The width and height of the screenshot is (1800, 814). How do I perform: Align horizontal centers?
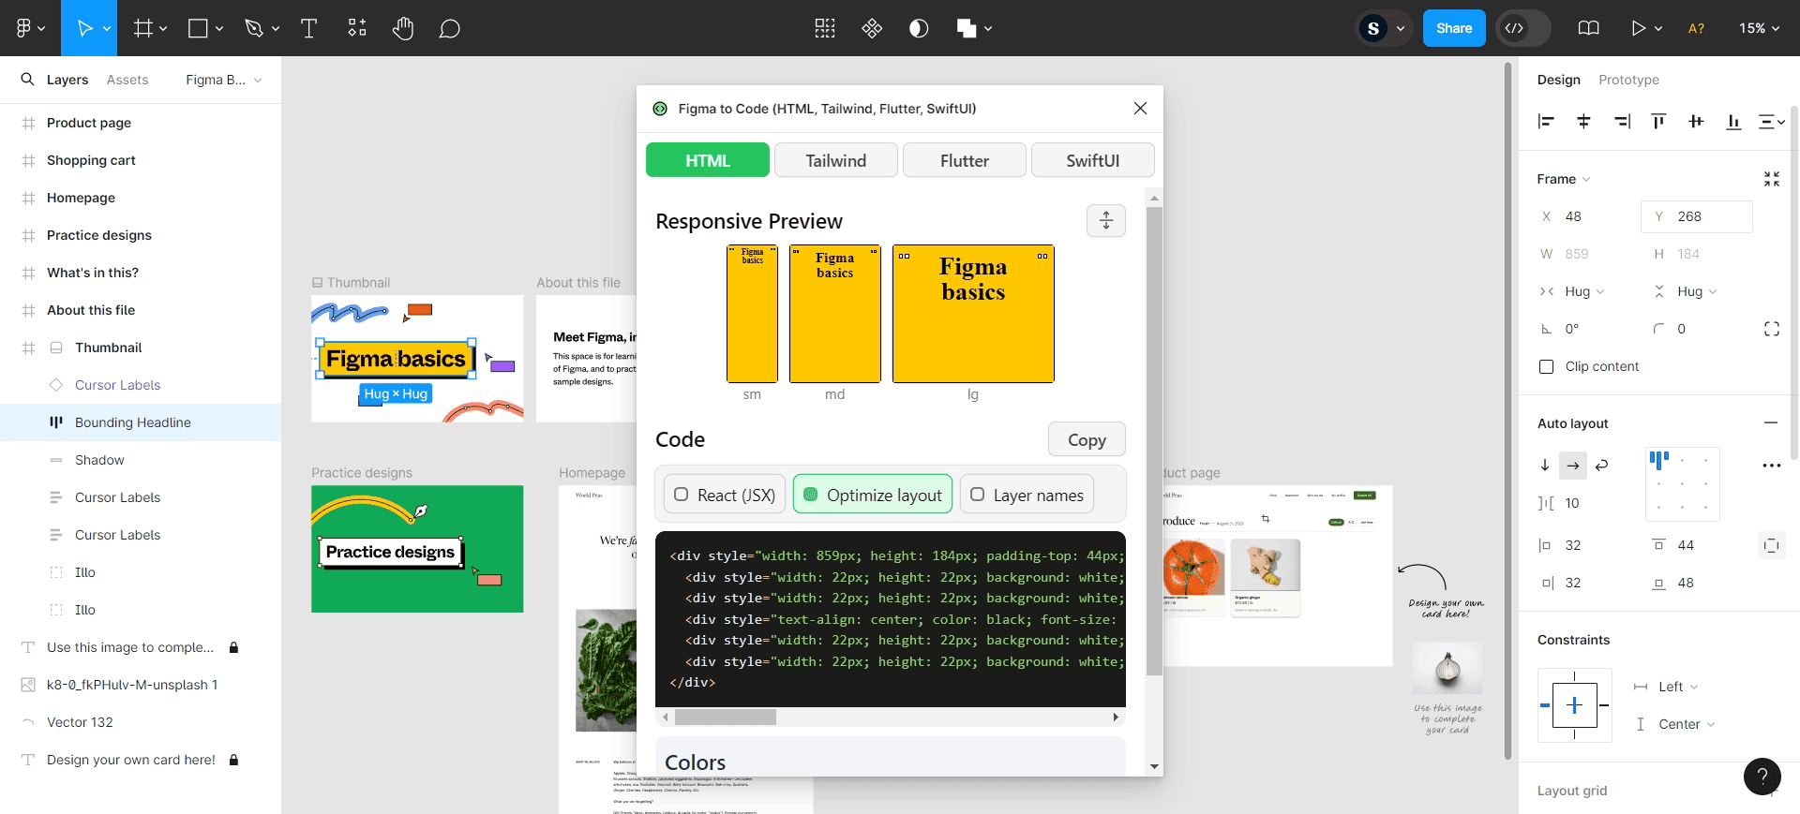point(1583,121)
